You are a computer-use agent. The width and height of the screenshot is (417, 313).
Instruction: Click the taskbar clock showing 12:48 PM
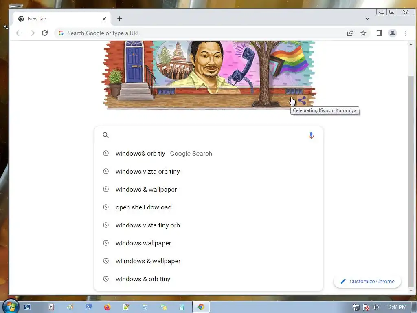pos(396,307)
